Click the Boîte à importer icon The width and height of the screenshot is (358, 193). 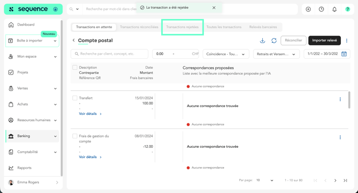(x=10, y=41)
